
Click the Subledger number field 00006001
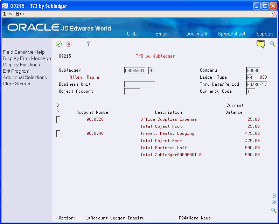(135, 70)
